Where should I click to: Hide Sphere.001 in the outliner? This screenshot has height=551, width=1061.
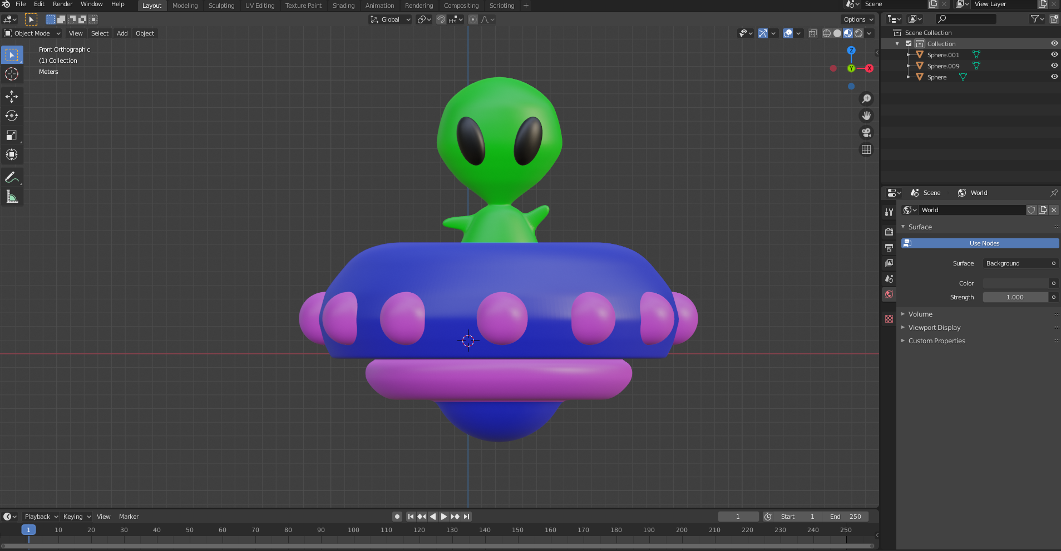pos(1054,54)
